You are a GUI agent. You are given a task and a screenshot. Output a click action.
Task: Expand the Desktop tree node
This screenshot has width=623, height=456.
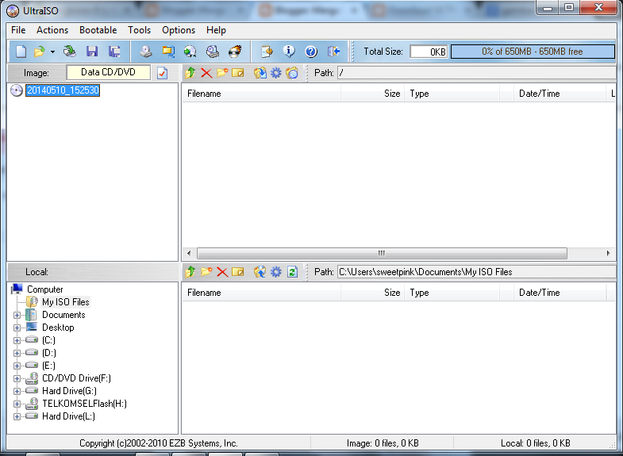coord(17,328)
